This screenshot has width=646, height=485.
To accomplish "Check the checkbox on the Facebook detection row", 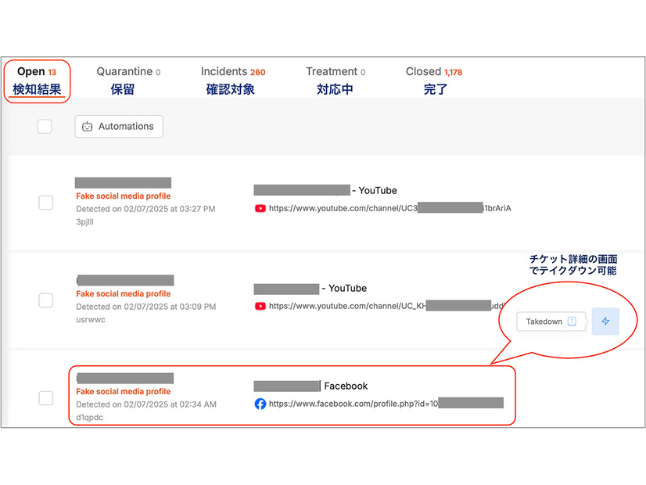I will [x=45, y=398].
